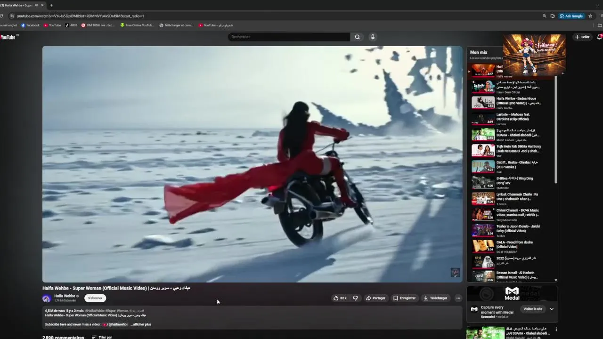The image size is (603, 339).
Task: Open Télécharger et conv... bookmark
Action: [176, 25]
